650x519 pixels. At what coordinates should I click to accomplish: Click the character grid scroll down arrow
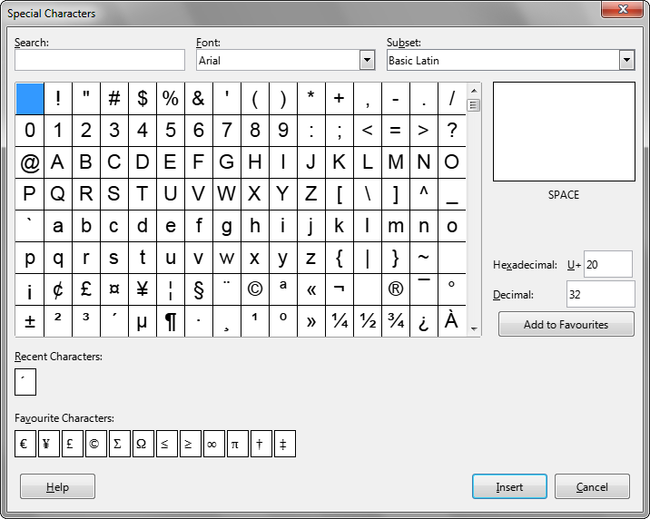coord(473,330)
